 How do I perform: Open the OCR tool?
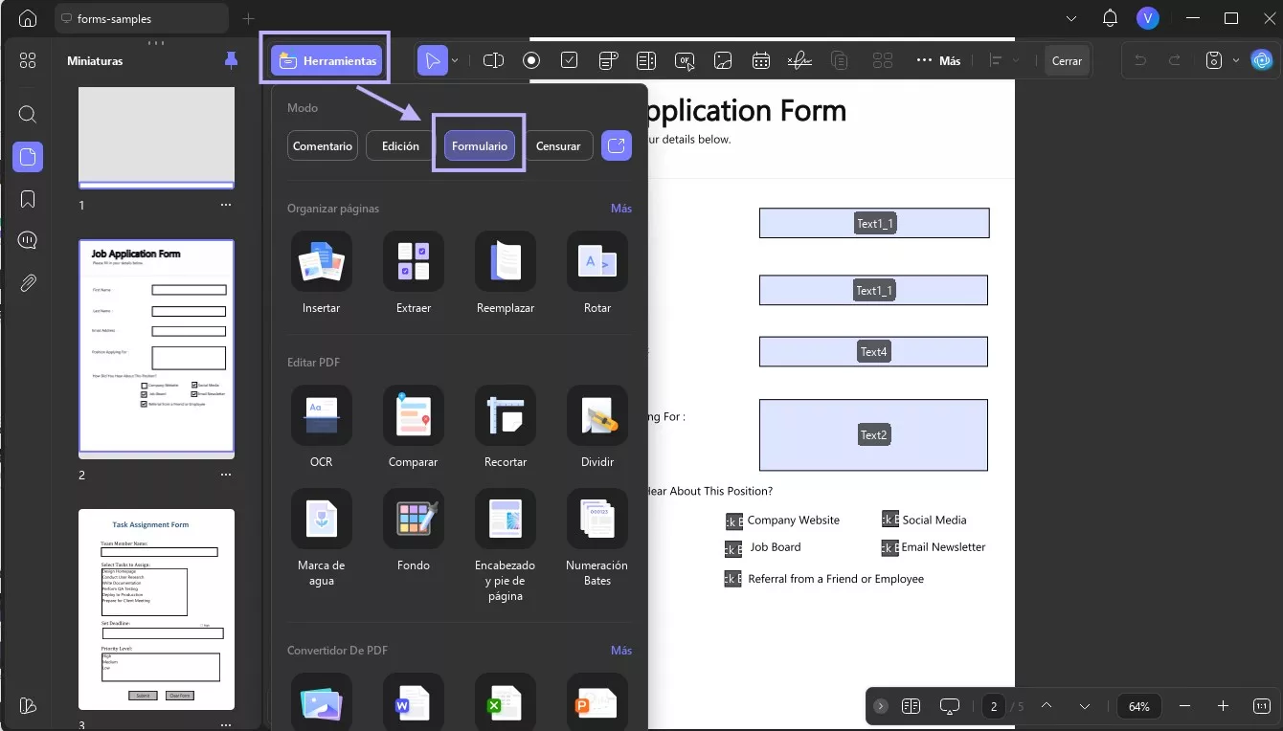click(x=322, y=415)
